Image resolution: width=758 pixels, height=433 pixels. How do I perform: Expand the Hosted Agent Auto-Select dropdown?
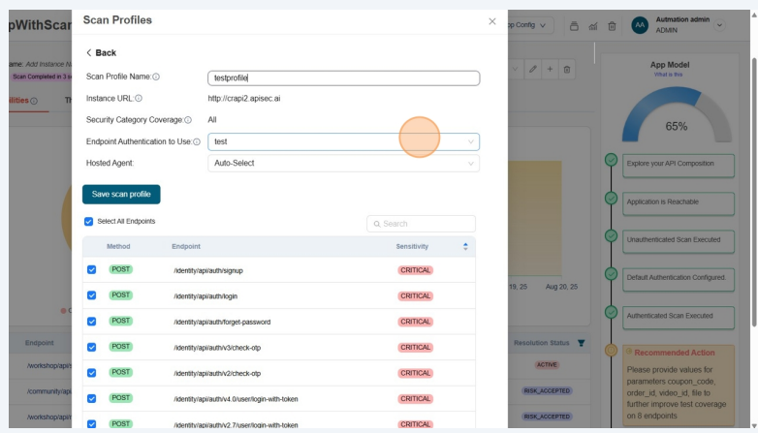[343, 164]
